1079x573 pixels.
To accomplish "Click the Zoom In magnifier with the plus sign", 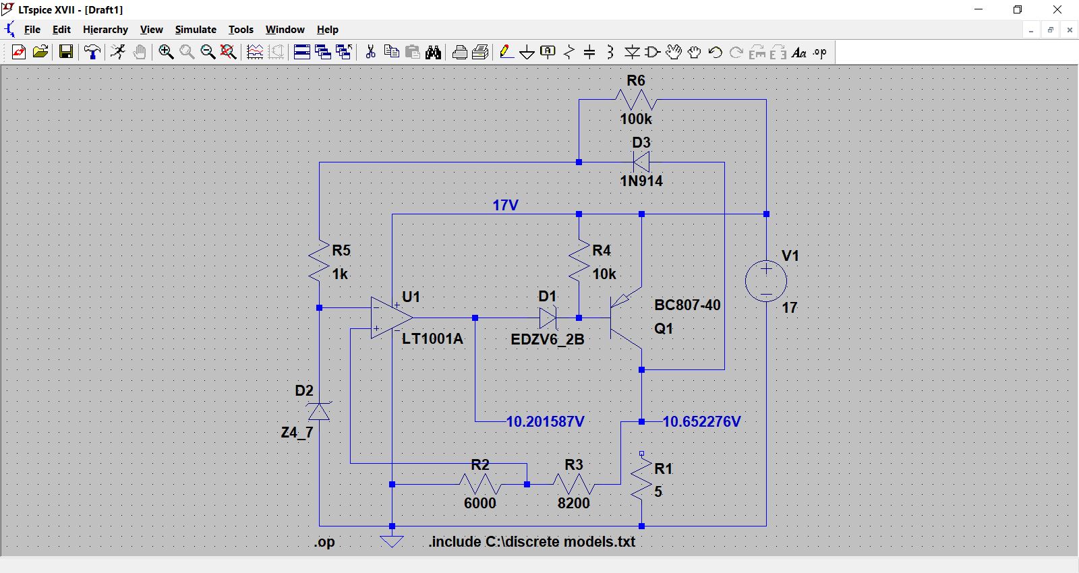I will pyautogui.click(x=166, y=52).
